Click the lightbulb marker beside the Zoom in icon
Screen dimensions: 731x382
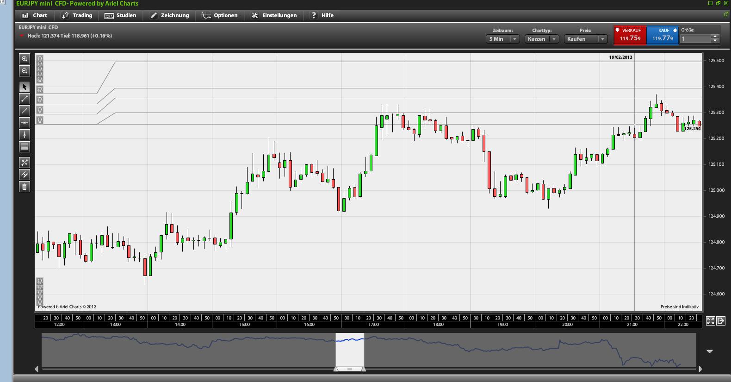(x=40, y=59)
